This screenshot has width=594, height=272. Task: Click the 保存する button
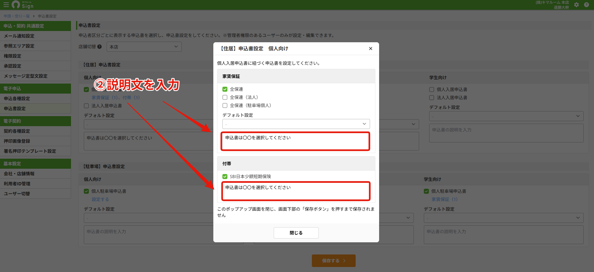tap(334, 261)
